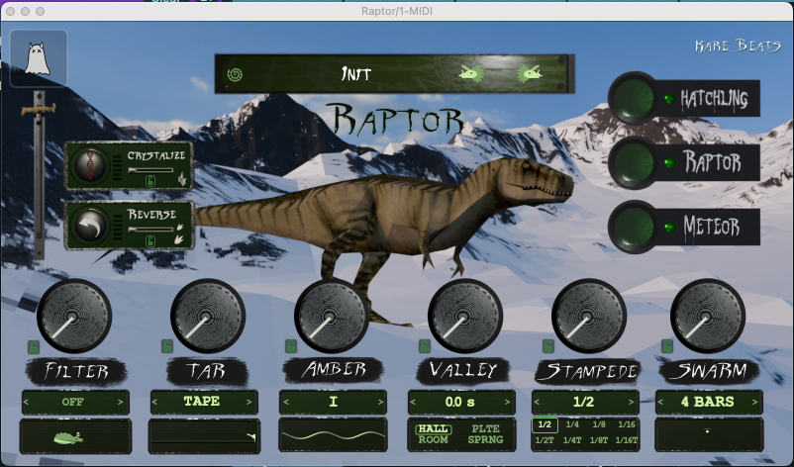Click right arrow of Stampede 1/2 selector

(631, 403)
